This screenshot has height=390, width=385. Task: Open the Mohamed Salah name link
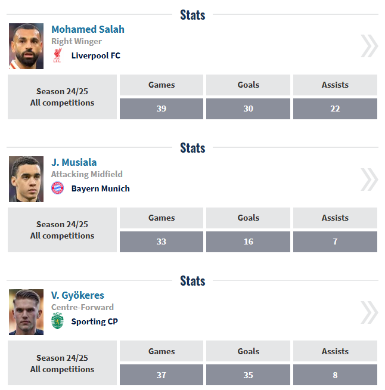coord(88,29)
